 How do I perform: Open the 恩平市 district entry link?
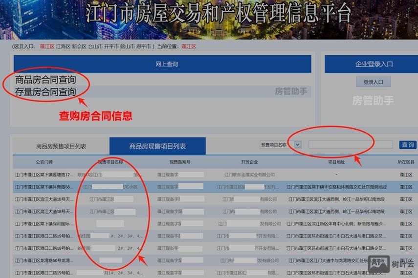(144, 46)
